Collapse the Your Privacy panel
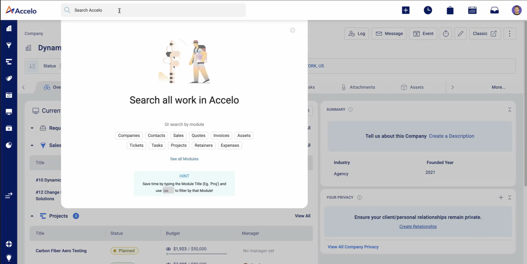This screenshot has width=527, height=264. click(510, 198)
